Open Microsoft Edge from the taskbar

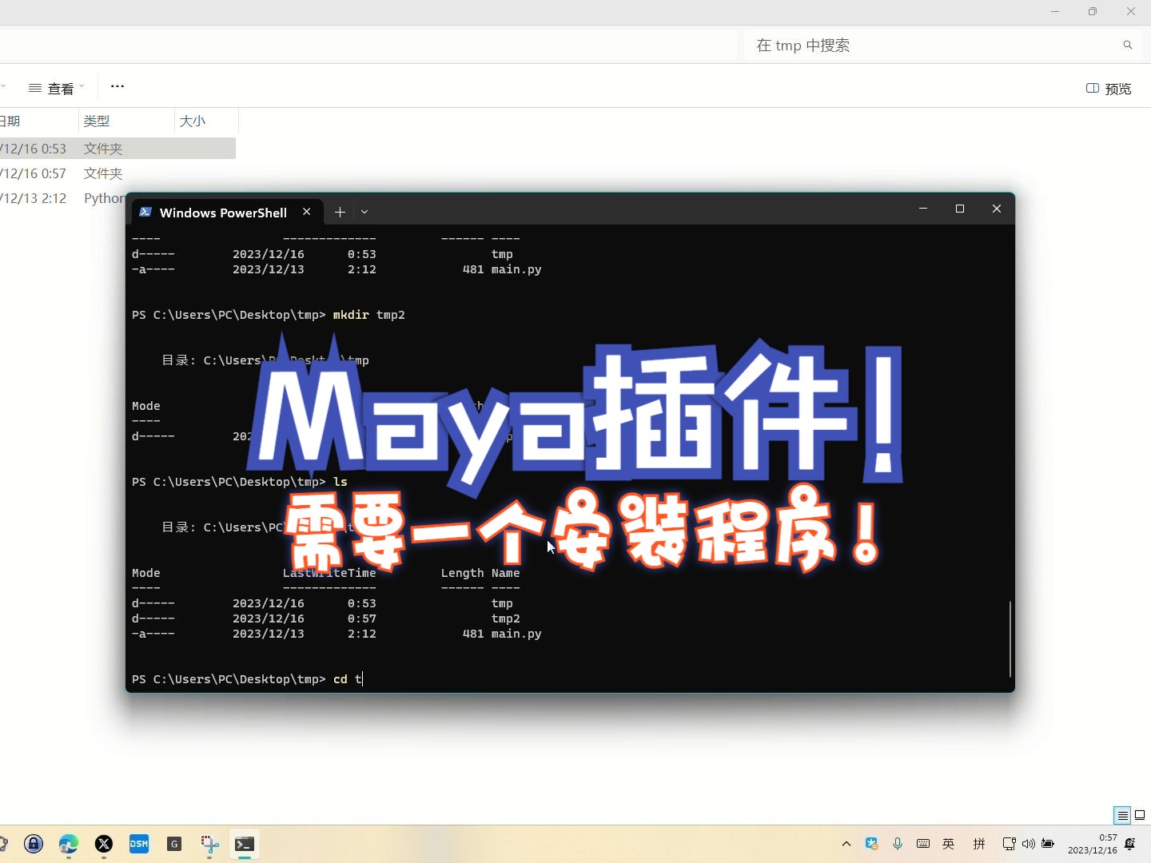point(68,845)
